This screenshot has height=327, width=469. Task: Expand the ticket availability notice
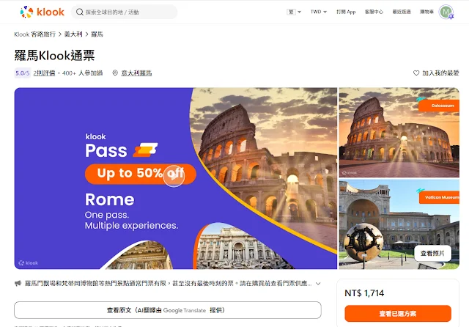coord(318,283)
